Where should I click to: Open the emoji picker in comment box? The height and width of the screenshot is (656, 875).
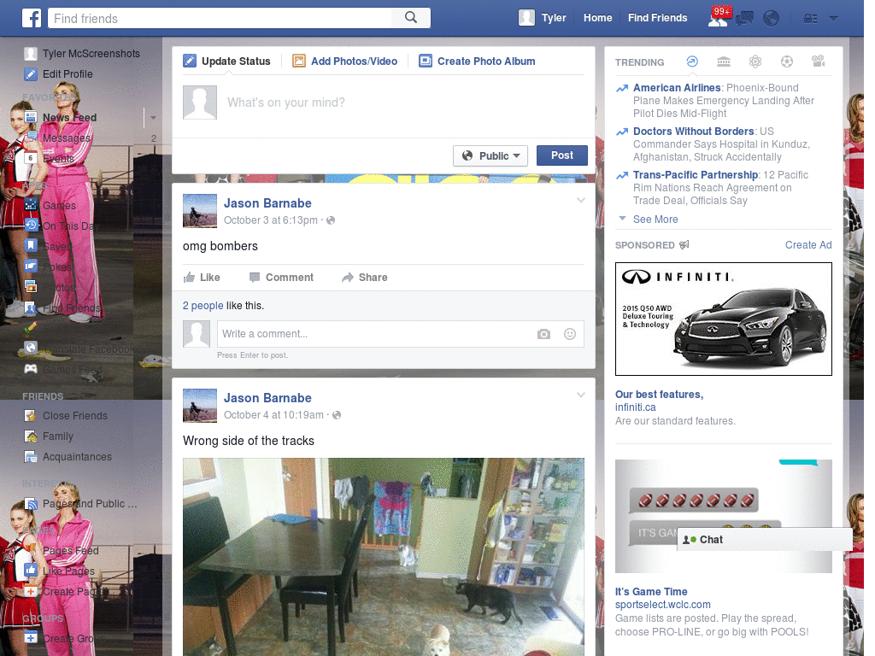pyautogui.click(x=570, y=334)
